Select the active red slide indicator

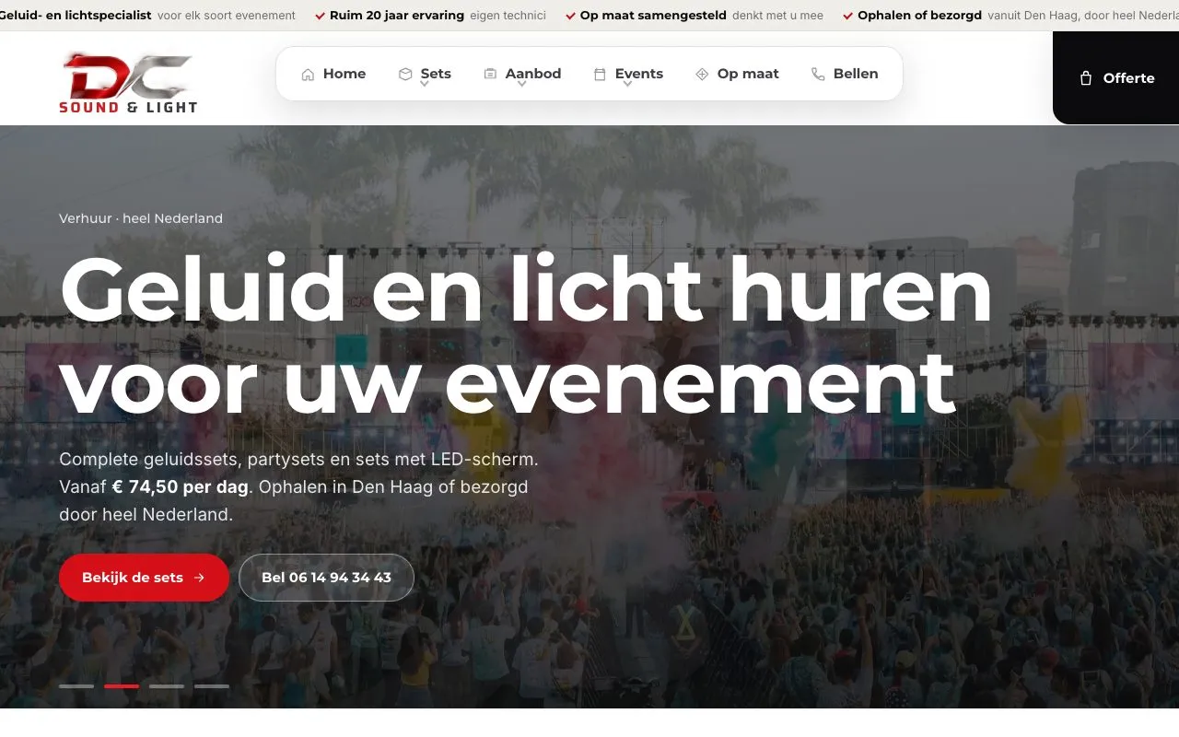(x=122, y=686)
